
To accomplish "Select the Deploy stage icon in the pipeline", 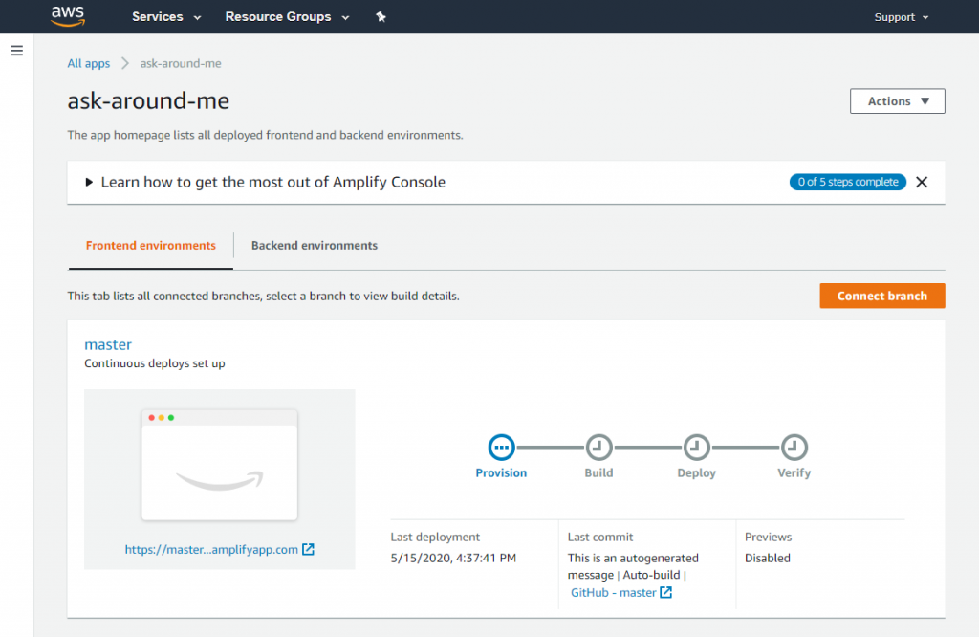I will click(x=696, y=446).
